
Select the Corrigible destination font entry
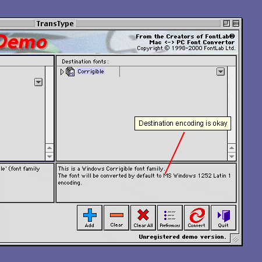coord(91,72)
